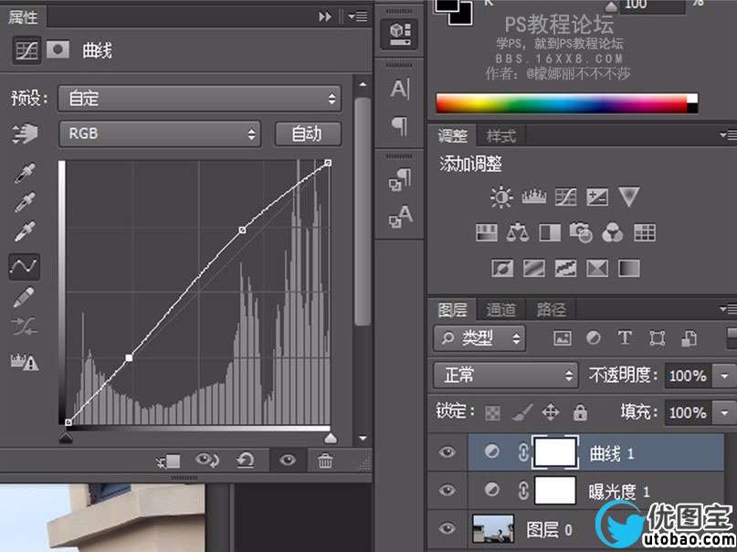Select the gray point eyedropper in Curves
This screenshot has height=552, width=737.
point(25,202)
